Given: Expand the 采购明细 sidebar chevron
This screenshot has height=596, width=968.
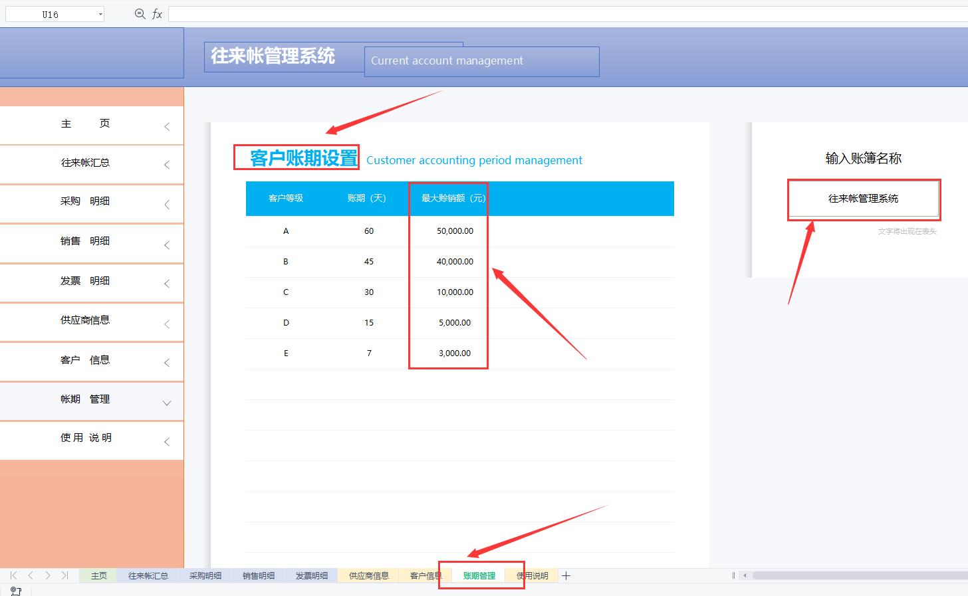Looking at the screenshot, I should pyautogui.click(x=167, y=205).
